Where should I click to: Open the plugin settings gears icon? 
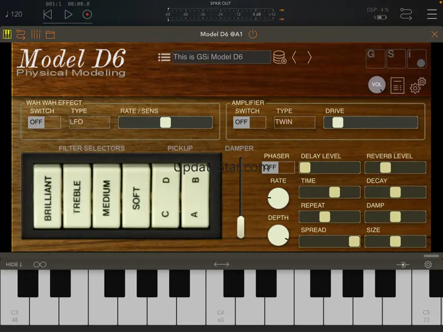point(418,86)
